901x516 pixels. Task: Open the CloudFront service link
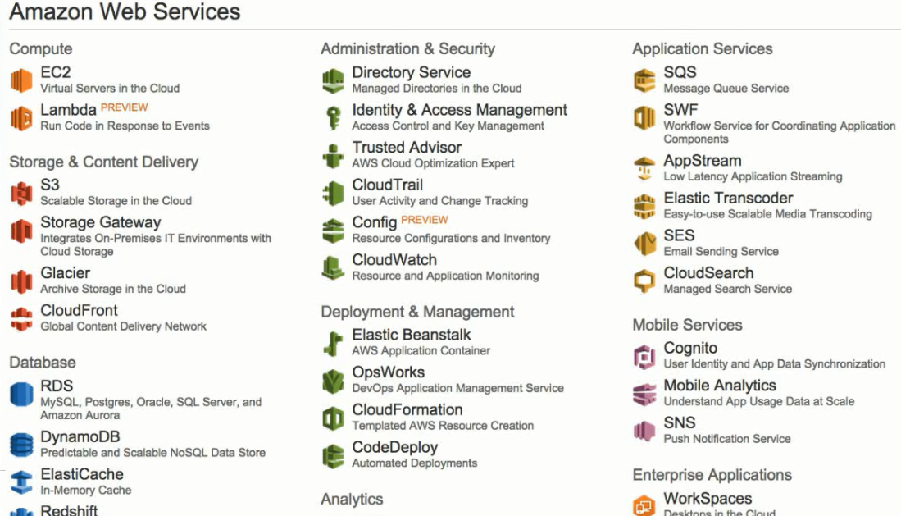coord(79,311)
